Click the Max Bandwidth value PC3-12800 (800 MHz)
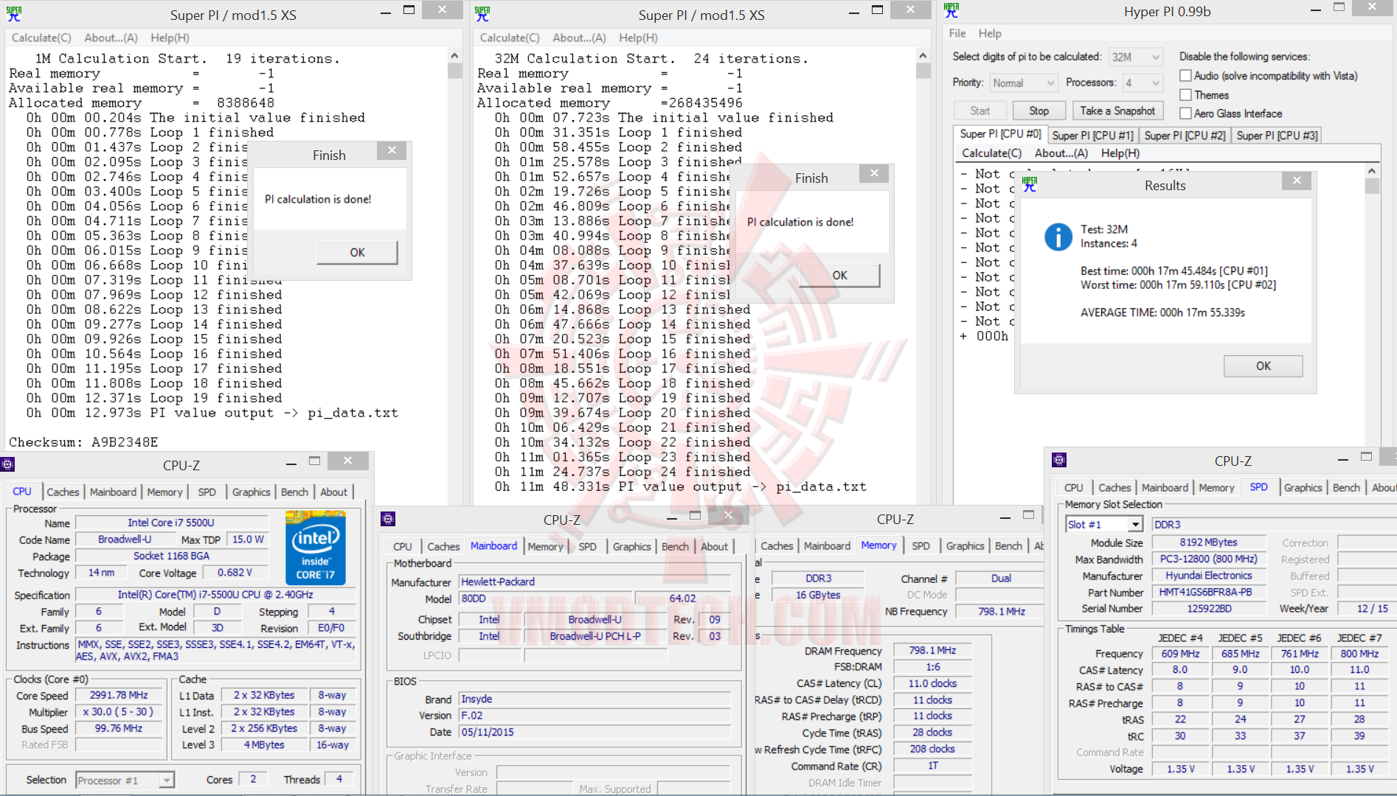The height and width of the screenshot is (796, 1397). (x=1208, y=559)
